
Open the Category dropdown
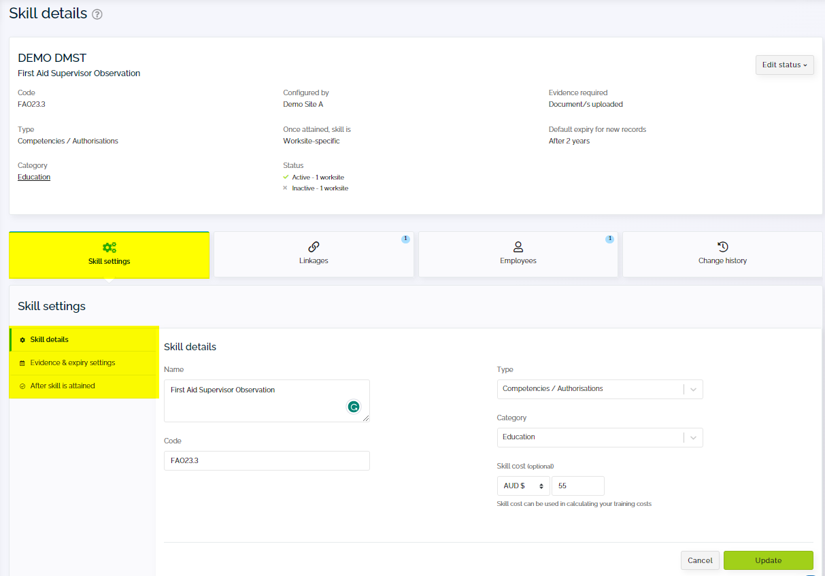(693, 437)
